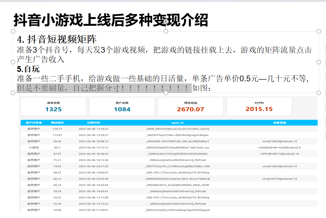The width and height of the screenshot is (326, 218).
Task: Click the slide title 抖音小游戏上线后多种变现介绍
Action: coord(111,20)
